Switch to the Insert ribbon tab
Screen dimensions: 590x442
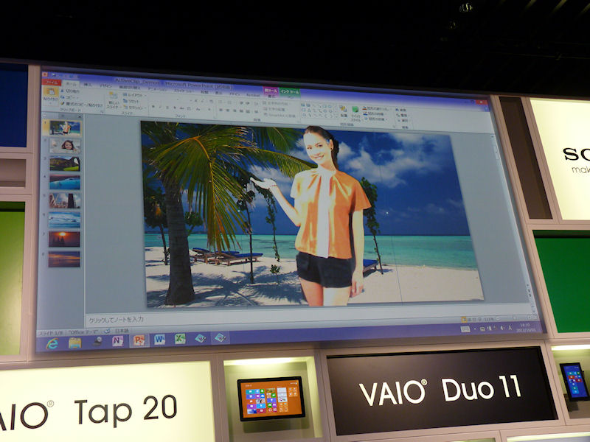(x=88, y=85)
